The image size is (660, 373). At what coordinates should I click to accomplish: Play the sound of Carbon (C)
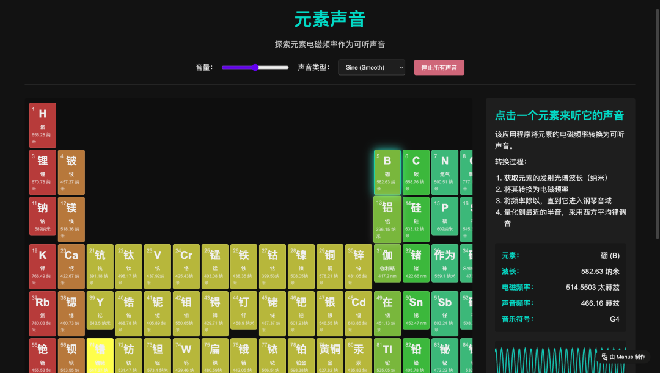[416, 172]
